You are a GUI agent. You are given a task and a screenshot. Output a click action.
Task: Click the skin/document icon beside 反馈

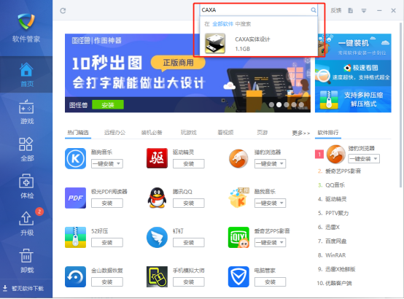(351, 10)
